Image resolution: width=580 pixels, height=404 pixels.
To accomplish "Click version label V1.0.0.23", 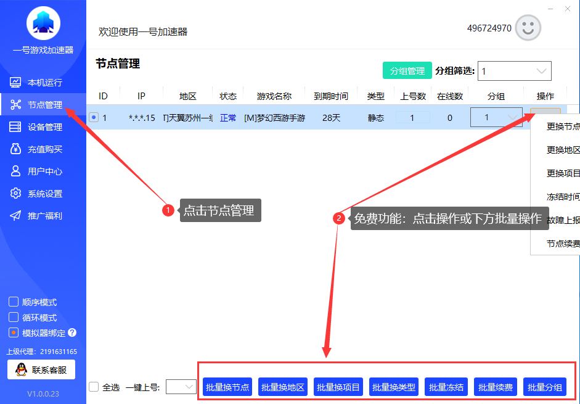I will point(43,394).
